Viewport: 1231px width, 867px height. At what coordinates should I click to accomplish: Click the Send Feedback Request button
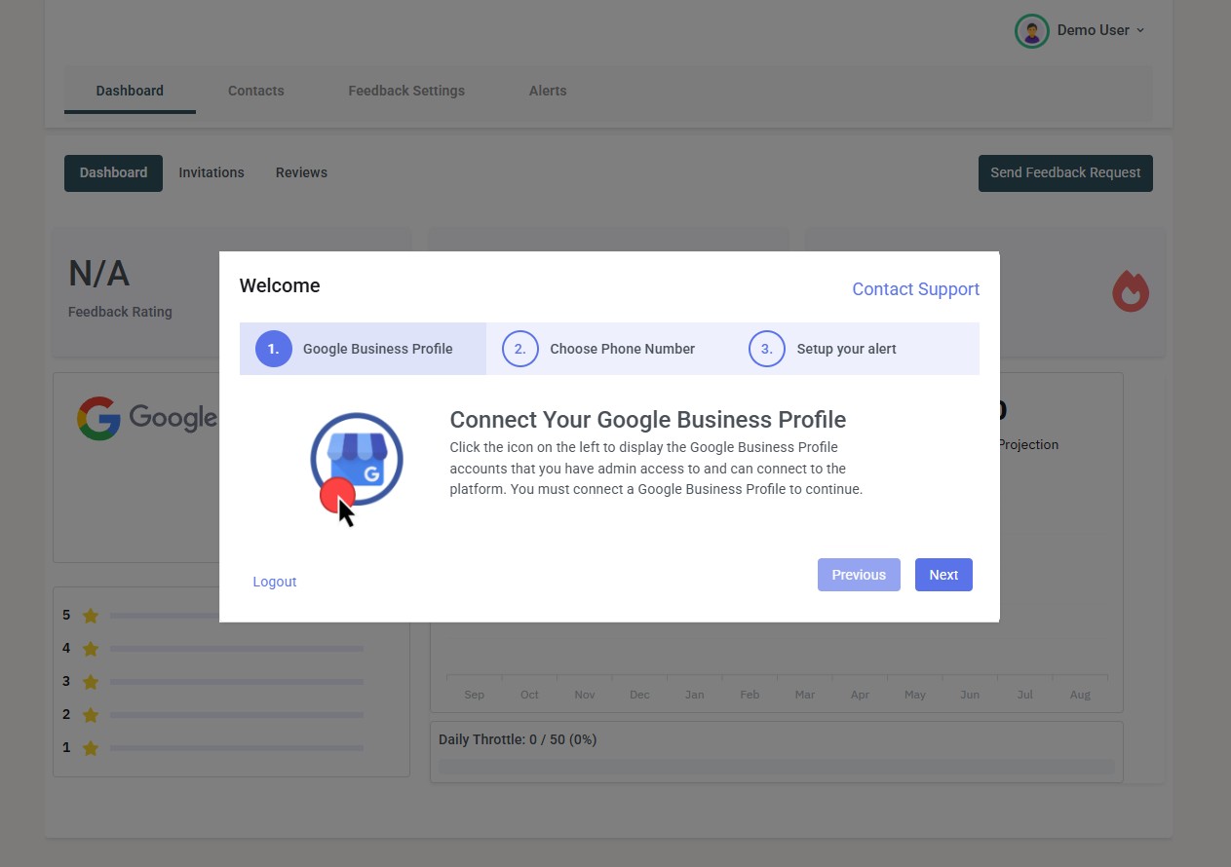(x=1065, y=173)
